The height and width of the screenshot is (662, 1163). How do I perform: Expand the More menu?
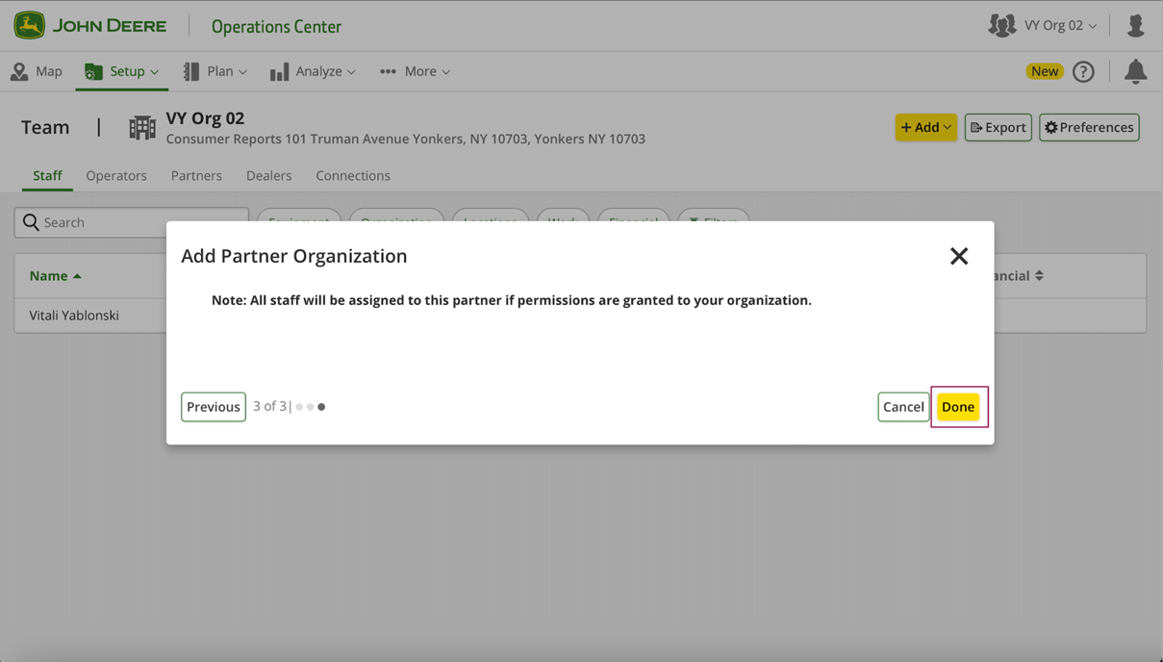click(x=416, y=71)
